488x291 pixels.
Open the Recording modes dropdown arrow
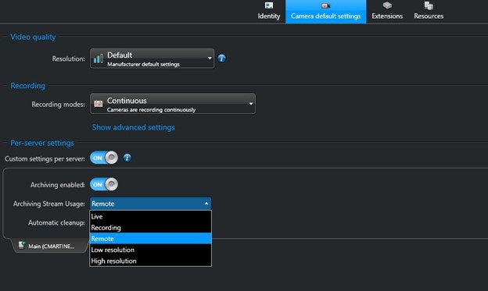(251, 104)
